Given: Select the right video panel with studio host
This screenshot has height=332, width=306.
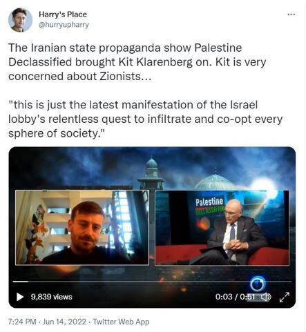Looking at the screenshot, I should pyautogui.click(x=222, y=228).
